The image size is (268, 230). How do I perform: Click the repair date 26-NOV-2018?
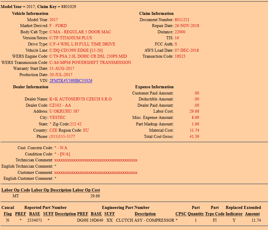point(187,26)
